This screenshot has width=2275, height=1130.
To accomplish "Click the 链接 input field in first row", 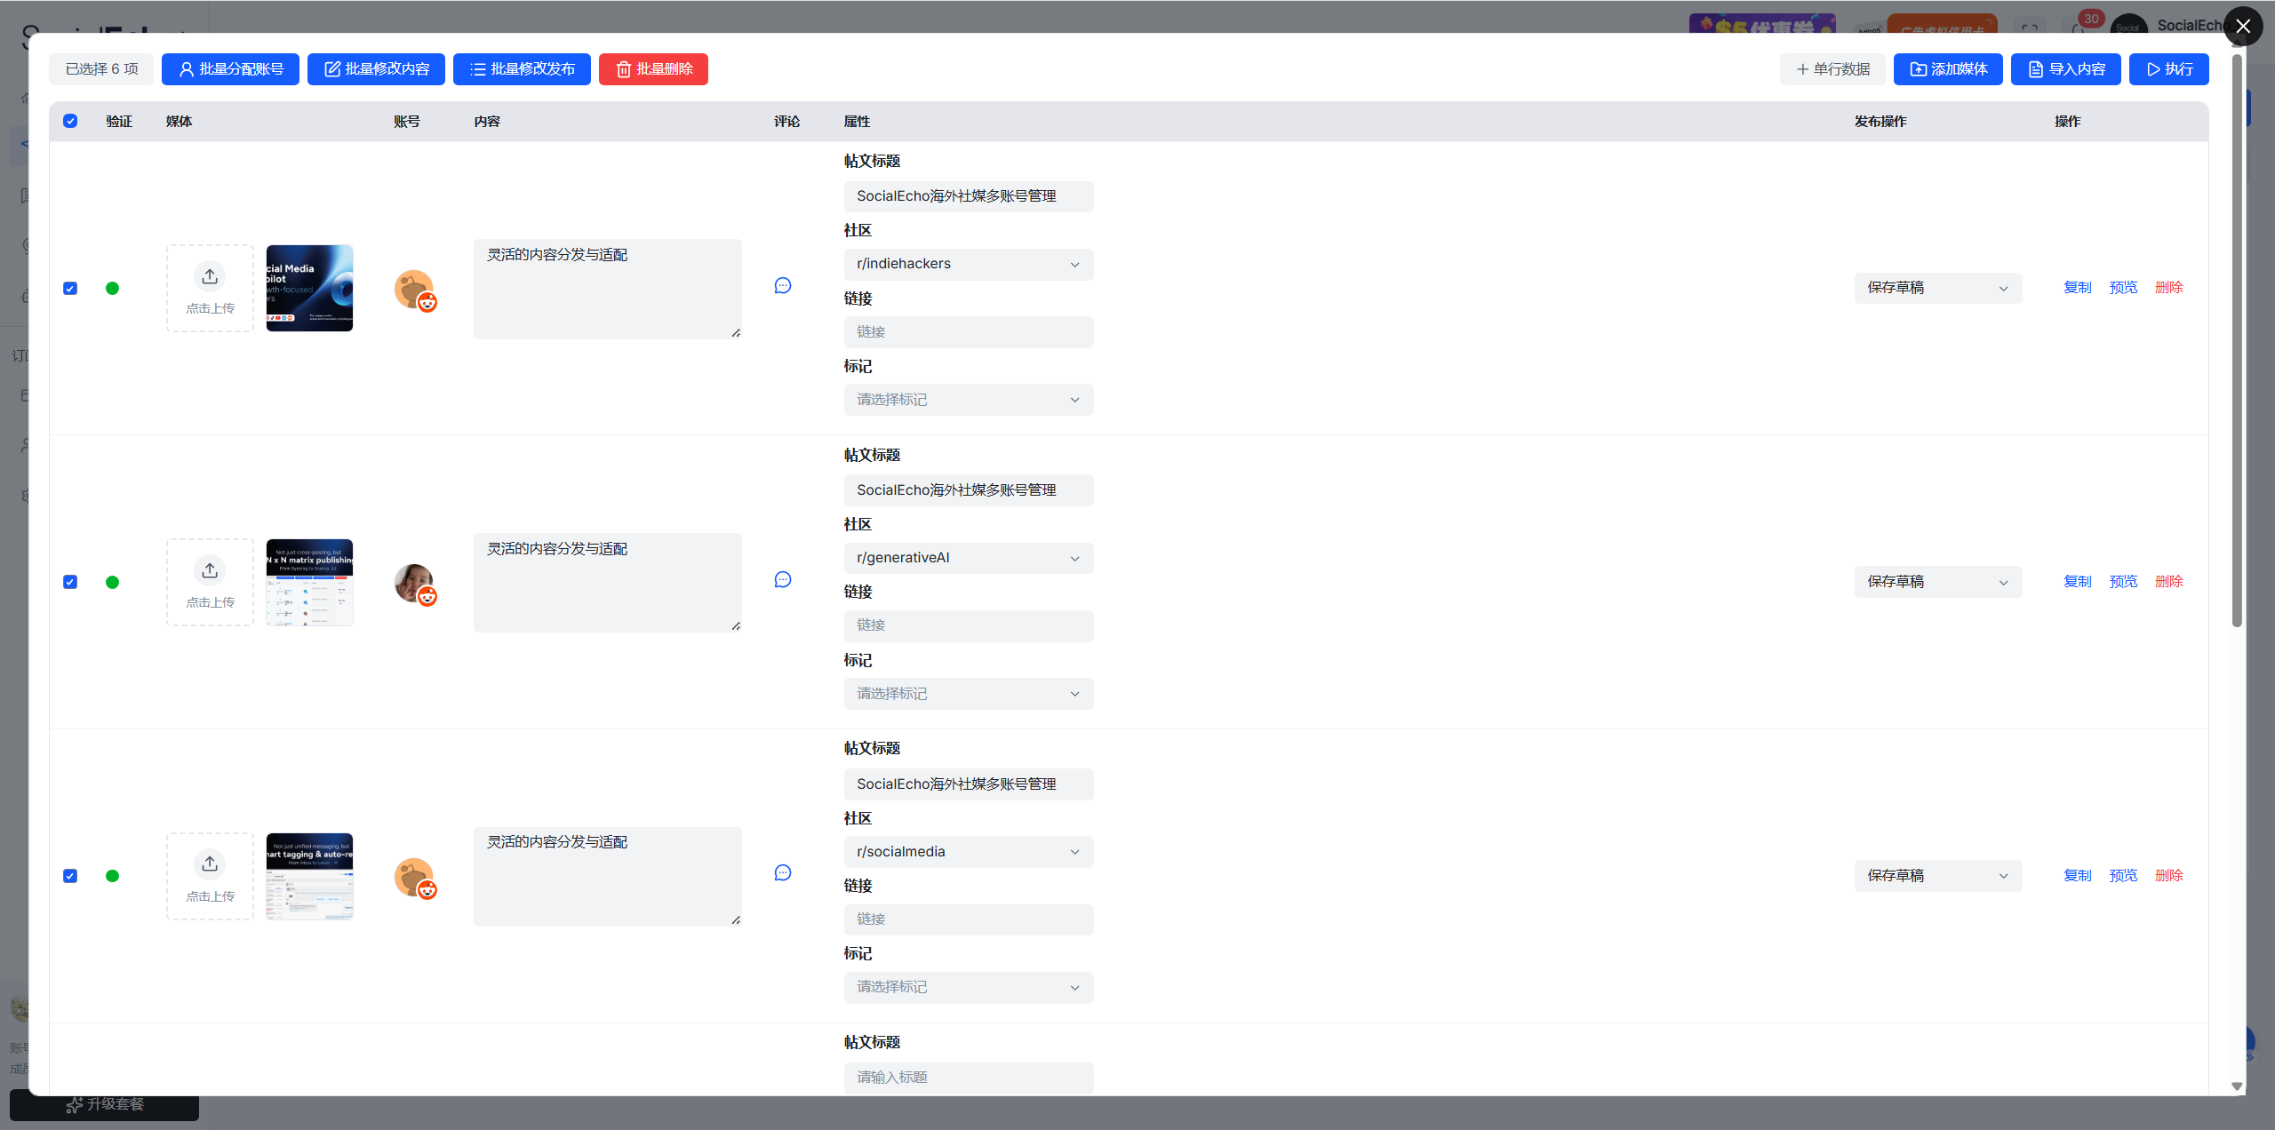I will pyautogui.click(x=968, y=332).
